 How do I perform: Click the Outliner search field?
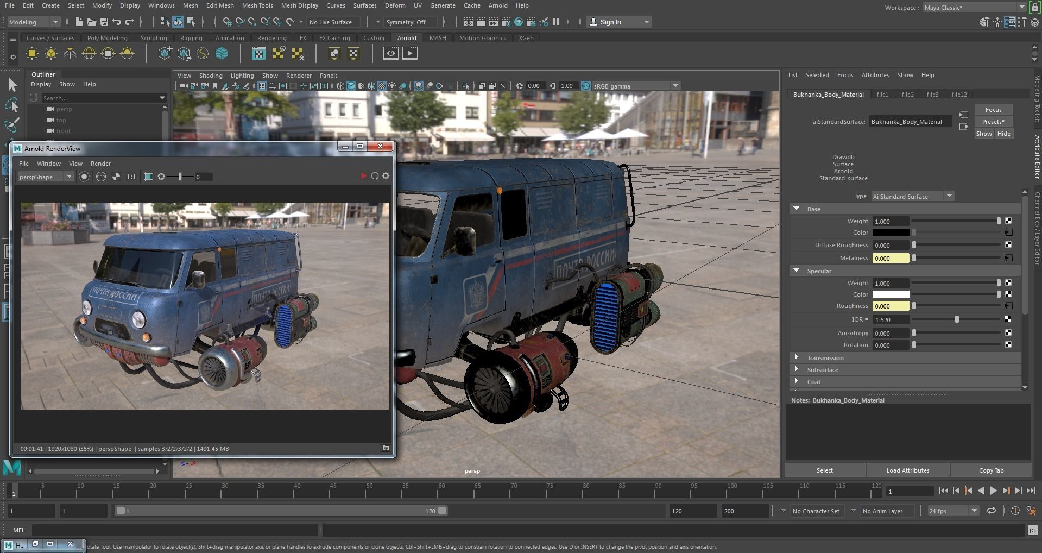tap(104, 98)
